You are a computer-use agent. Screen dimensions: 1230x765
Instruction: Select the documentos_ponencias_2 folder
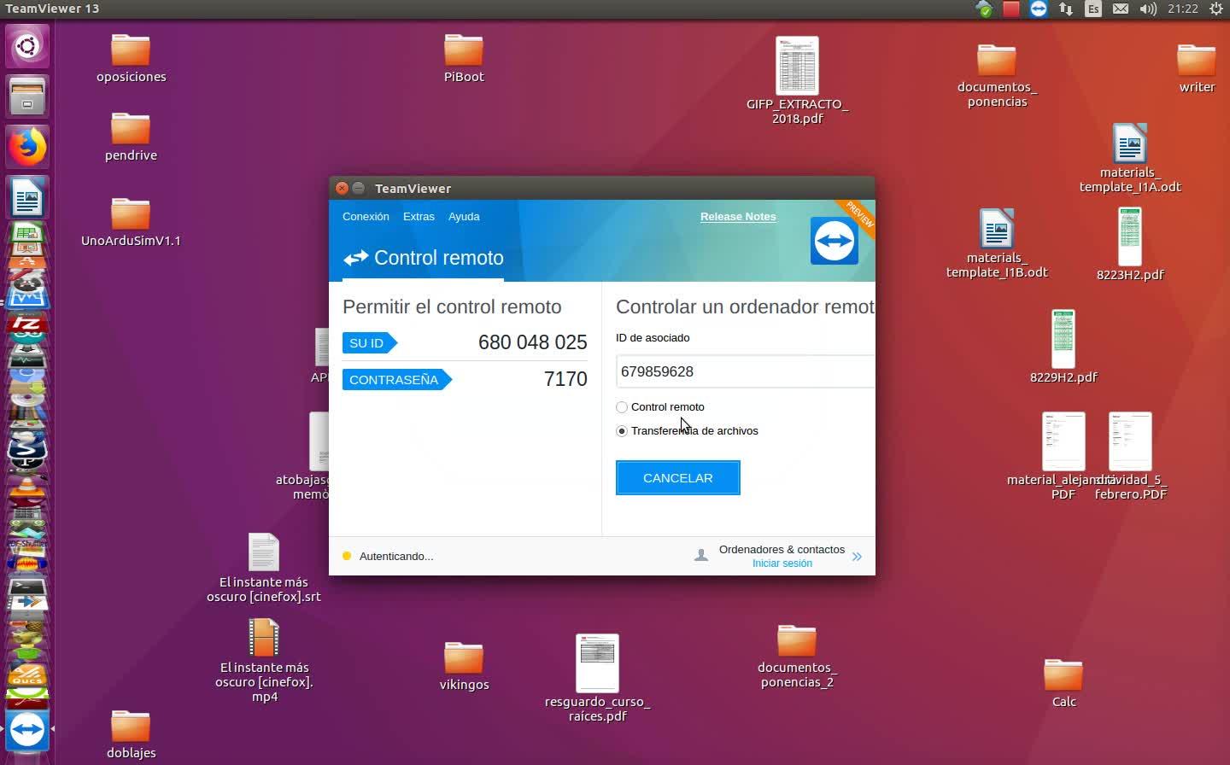797,656
